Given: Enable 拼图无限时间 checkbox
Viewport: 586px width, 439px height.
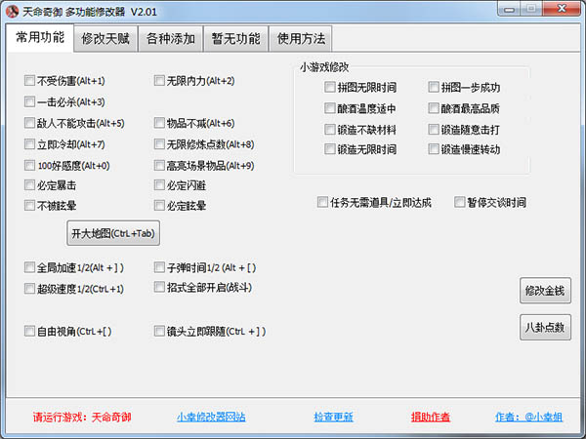Looking at the screenshot, I should [x=330, y=87].
